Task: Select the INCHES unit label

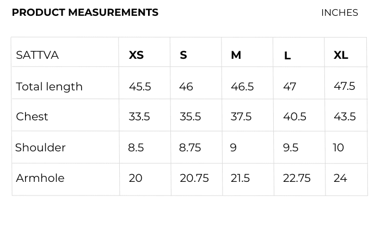Action: 339,13
